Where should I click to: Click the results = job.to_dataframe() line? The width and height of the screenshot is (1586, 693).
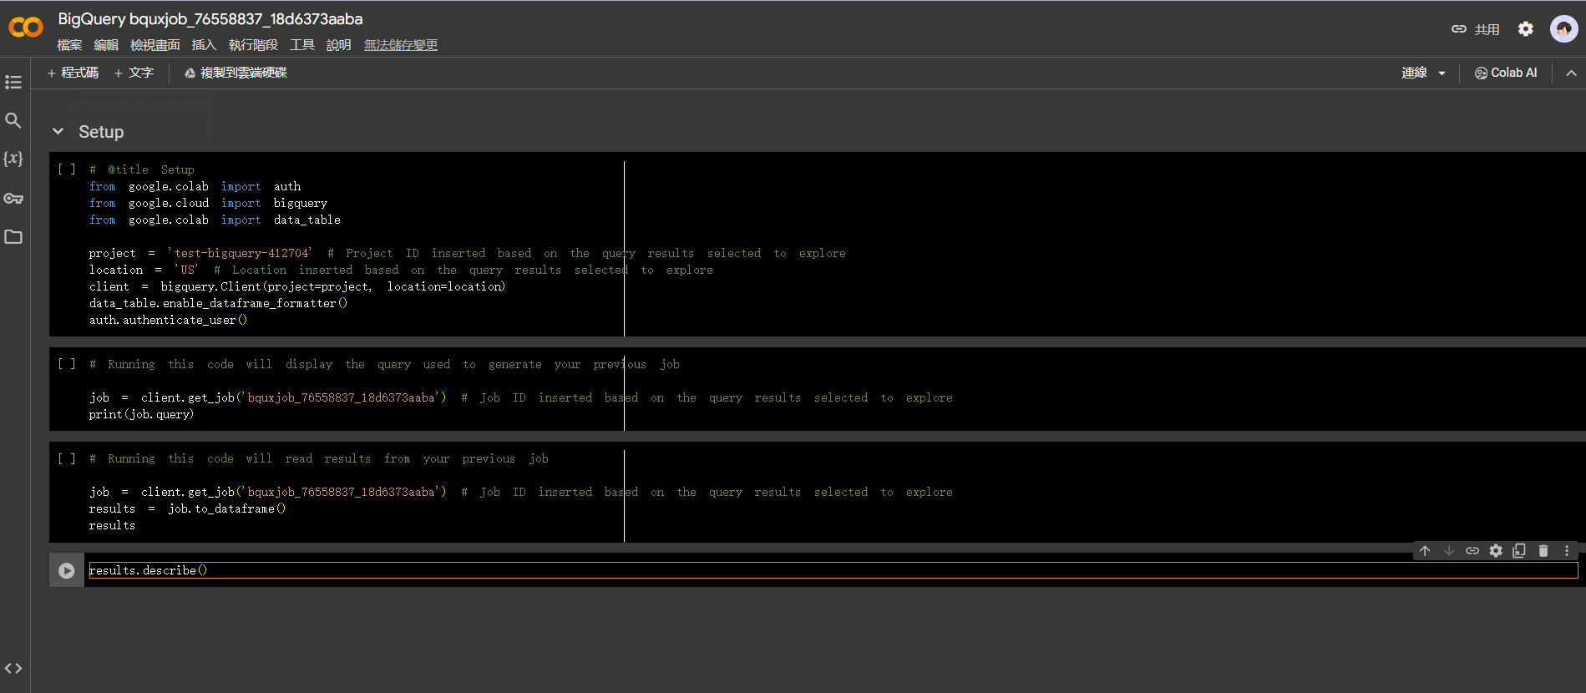187,508
